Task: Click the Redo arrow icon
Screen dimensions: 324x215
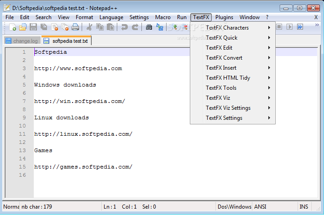Action: pos(135,27)
